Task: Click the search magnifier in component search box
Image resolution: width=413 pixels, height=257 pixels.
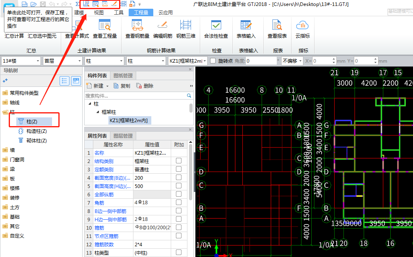Action: pyautogui.click(x=189, y=96)
